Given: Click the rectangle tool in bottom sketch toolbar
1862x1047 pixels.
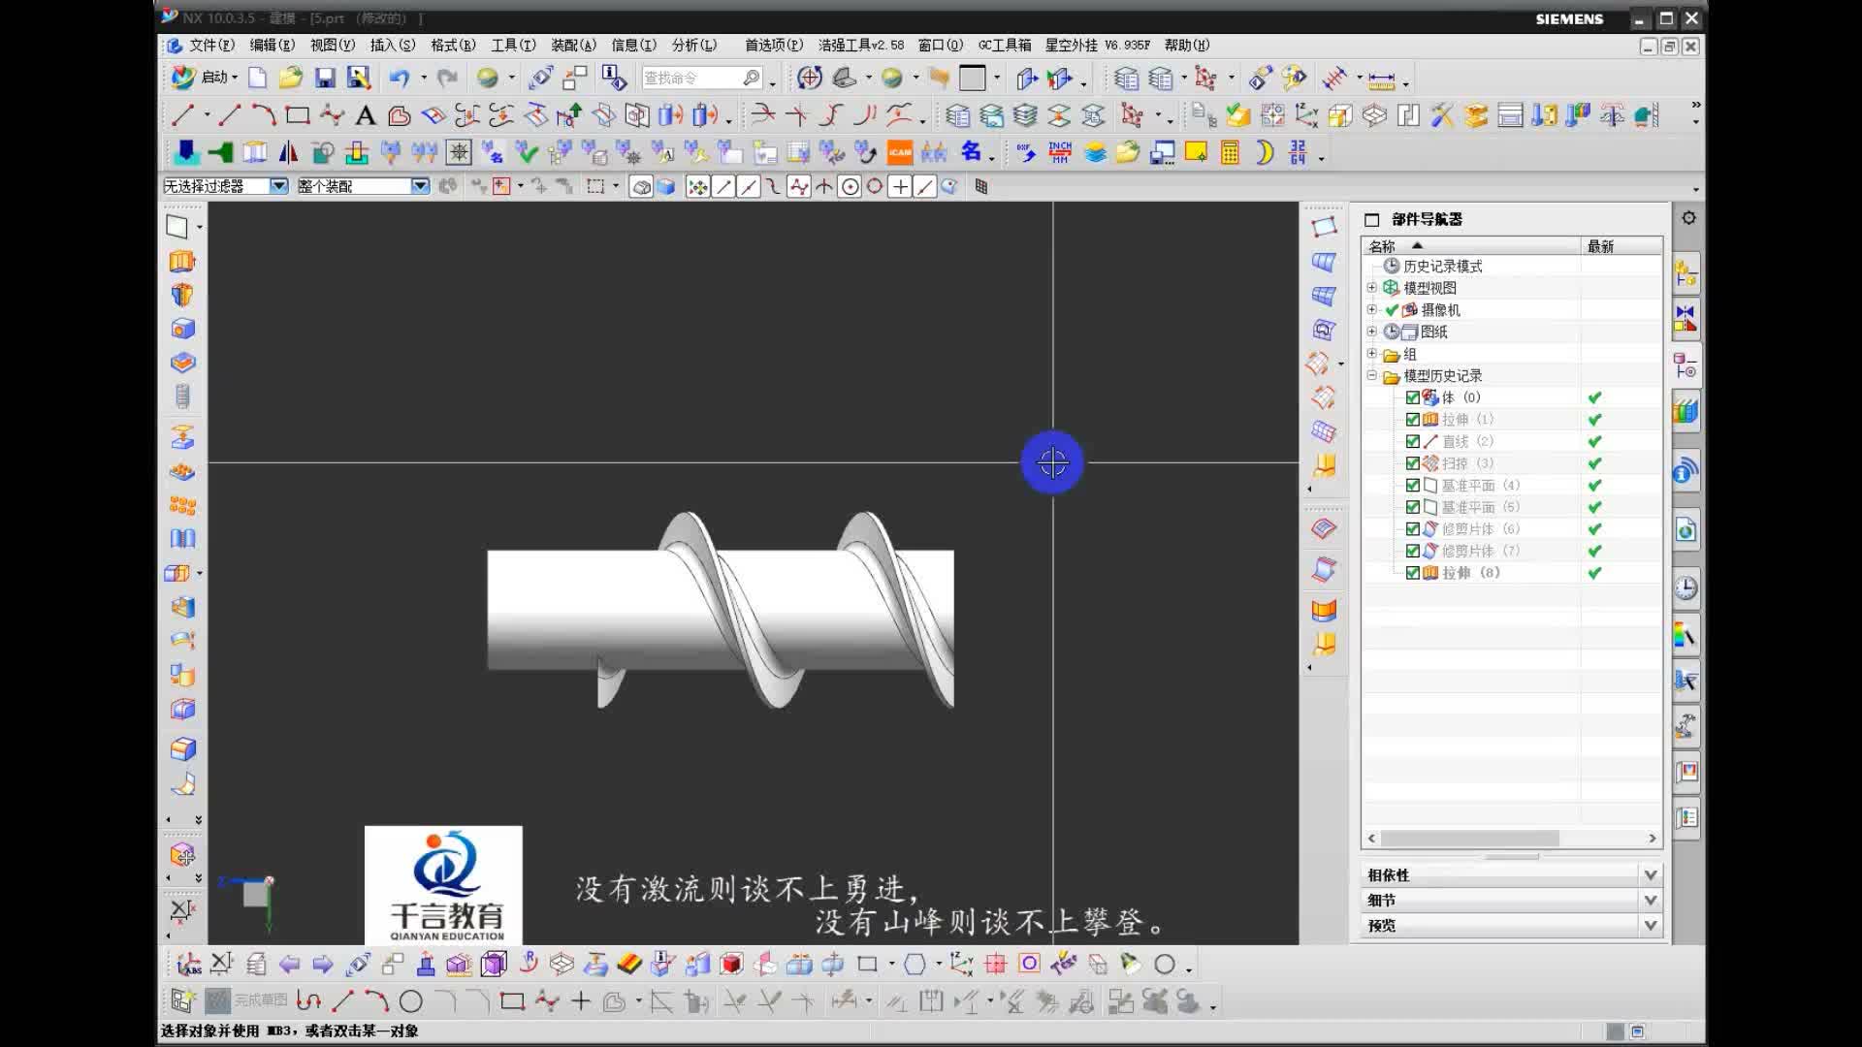Looking at the screenshot, I should click(512, 1001).
